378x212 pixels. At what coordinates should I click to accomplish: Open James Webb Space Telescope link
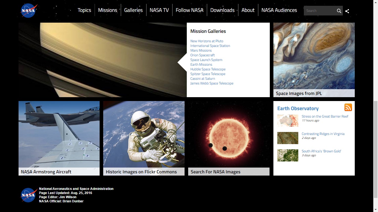click(212, 83)
